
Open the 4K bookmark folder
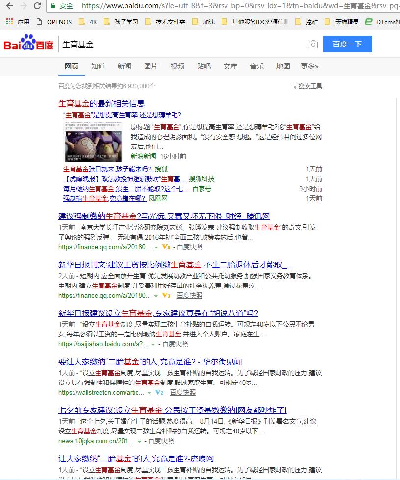coord(88,22)
